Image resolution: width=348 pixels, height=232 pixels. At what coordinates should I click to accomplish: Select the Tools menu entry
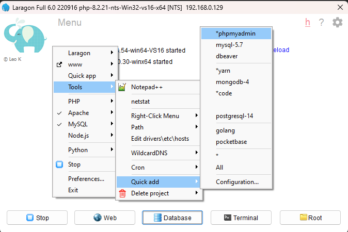click(x=84, y=87)
